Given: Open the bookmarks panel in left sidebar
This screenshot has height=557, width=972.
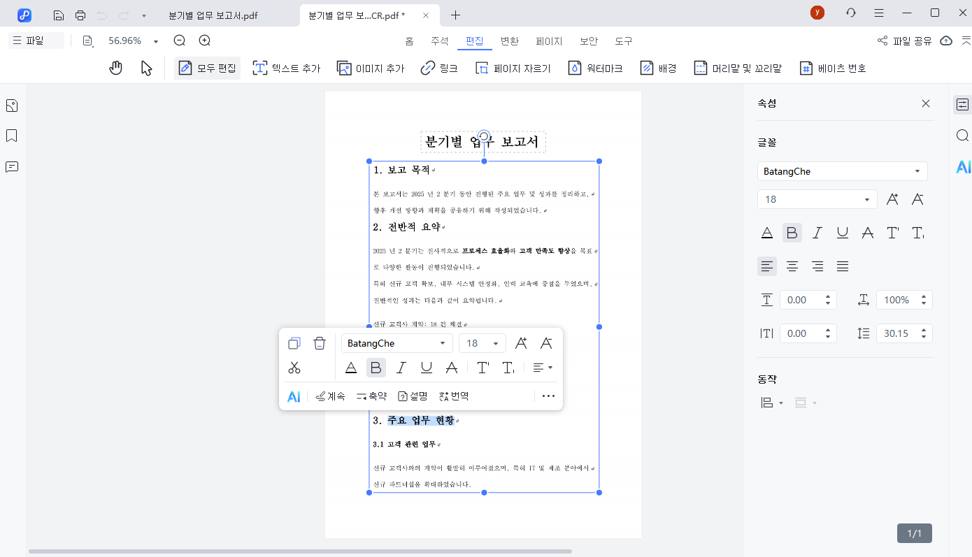Looking at the screenshot, I should pos(12,136).
